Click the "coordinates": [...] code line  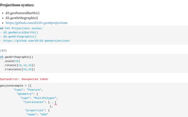click(40, 102)
